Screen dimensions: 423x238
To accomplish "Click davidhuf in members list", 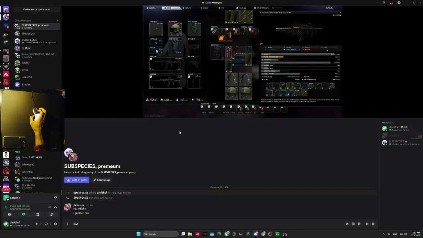I will [402, 129].
